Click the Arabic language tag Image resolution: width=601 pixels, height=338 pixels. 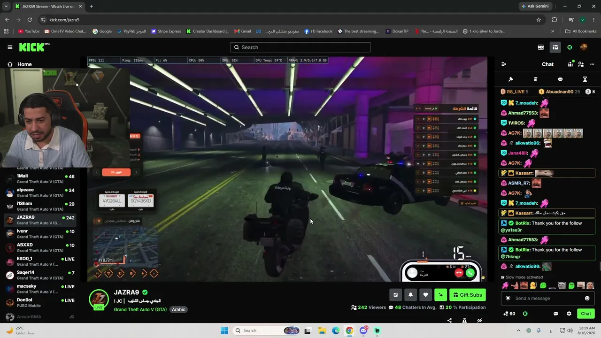[178, 310]
